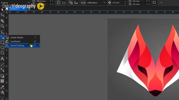Adjust page width 180.0 mm stepper
This screenshot has height=100, width=179.
(x=51, y=1)
